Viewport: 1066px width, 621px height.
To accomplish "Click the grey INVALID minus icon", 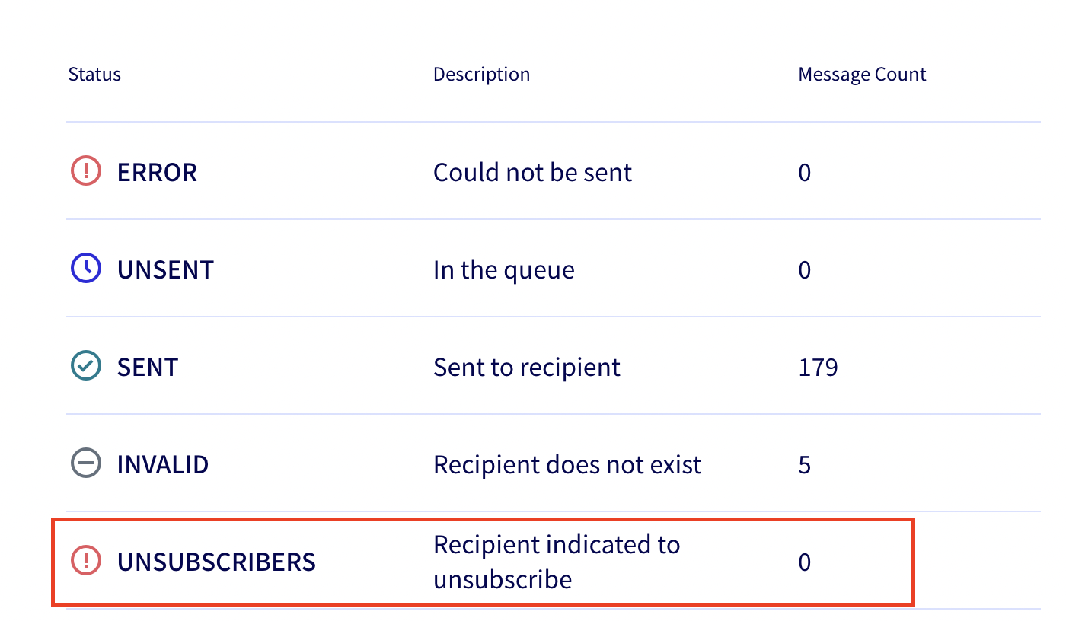I will 85,463.
